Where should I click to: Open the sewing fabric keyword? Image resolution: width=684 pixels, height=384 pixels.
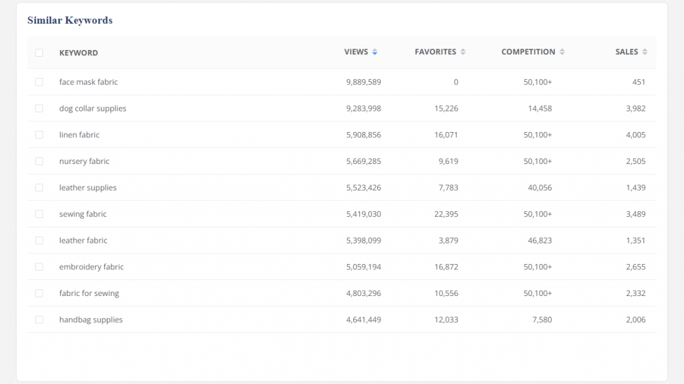[x=83, y=214]
